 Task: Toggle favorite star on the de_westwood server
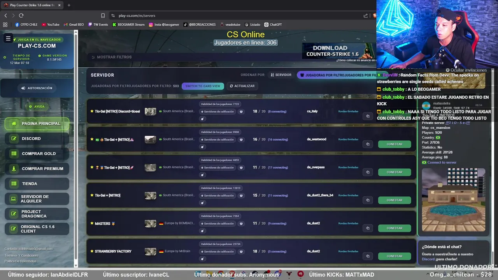(92, 139)
